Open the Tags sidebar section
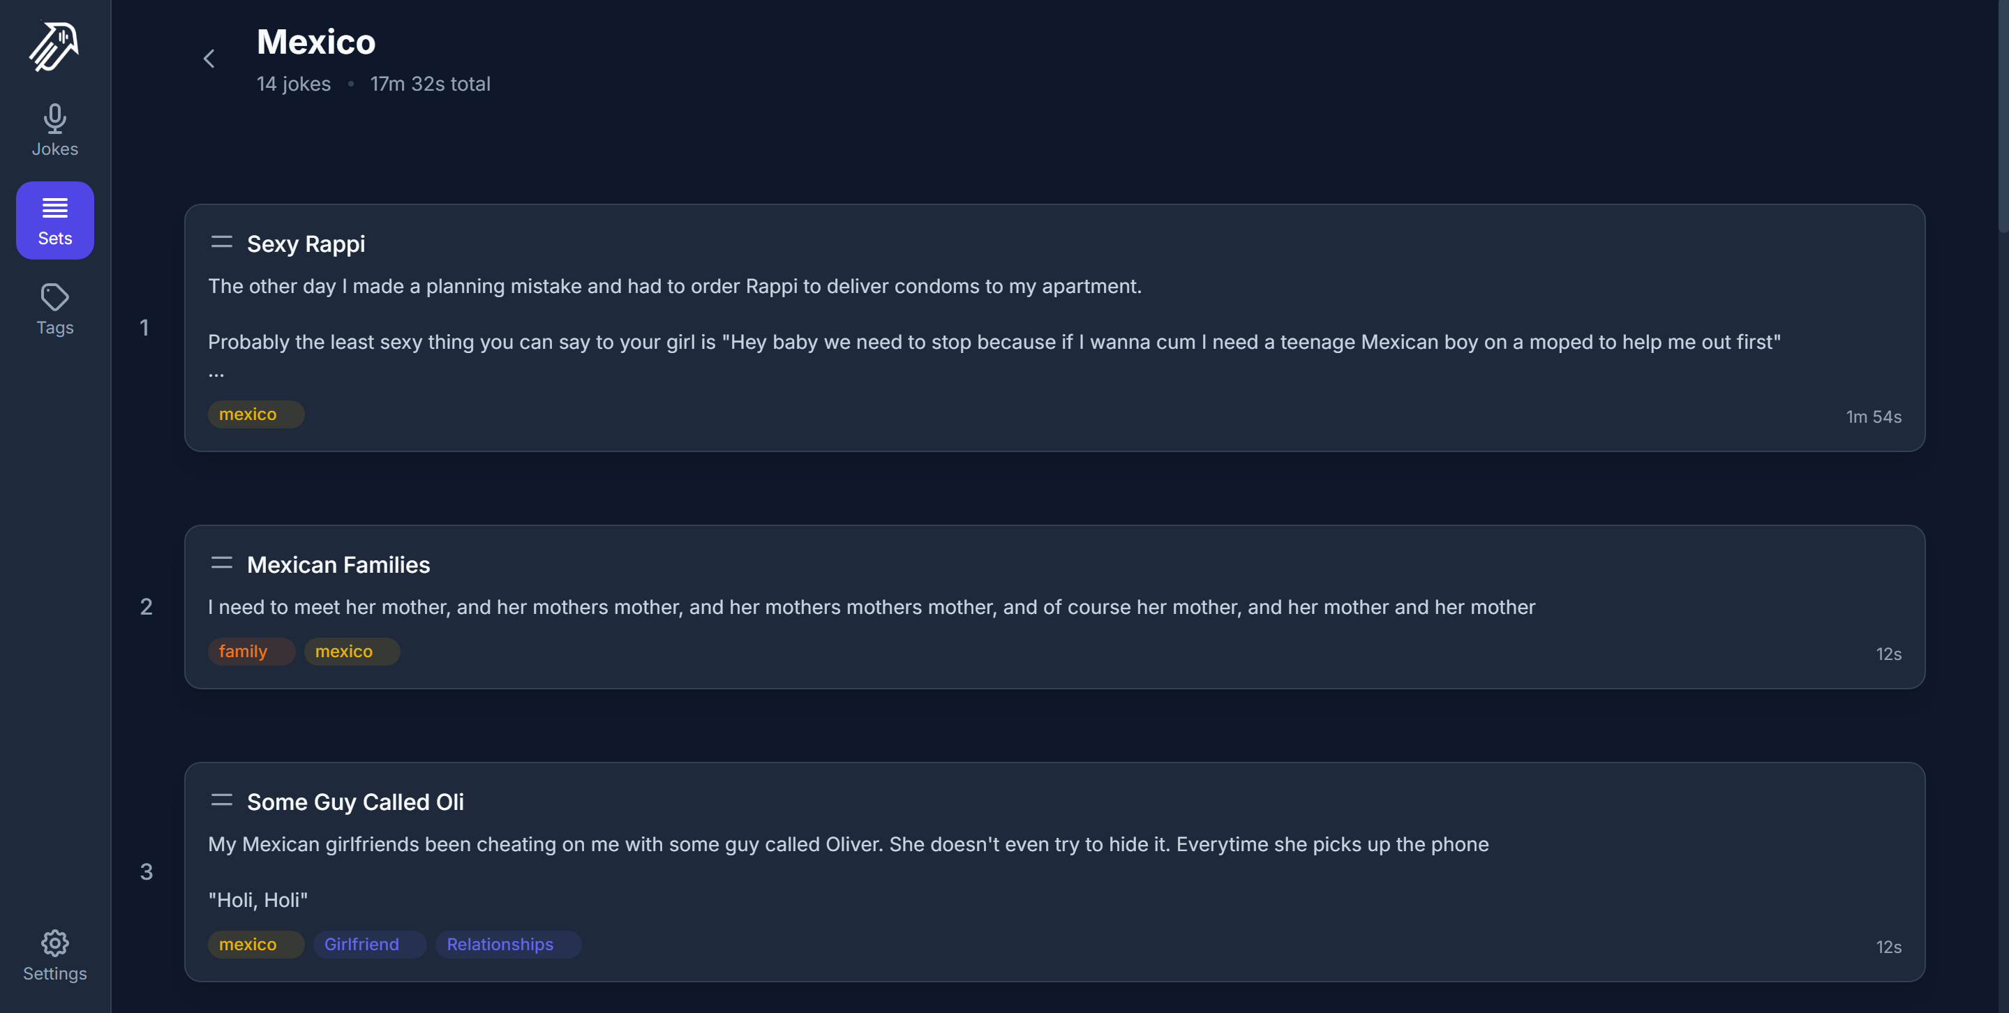 [x=54, y=309]
